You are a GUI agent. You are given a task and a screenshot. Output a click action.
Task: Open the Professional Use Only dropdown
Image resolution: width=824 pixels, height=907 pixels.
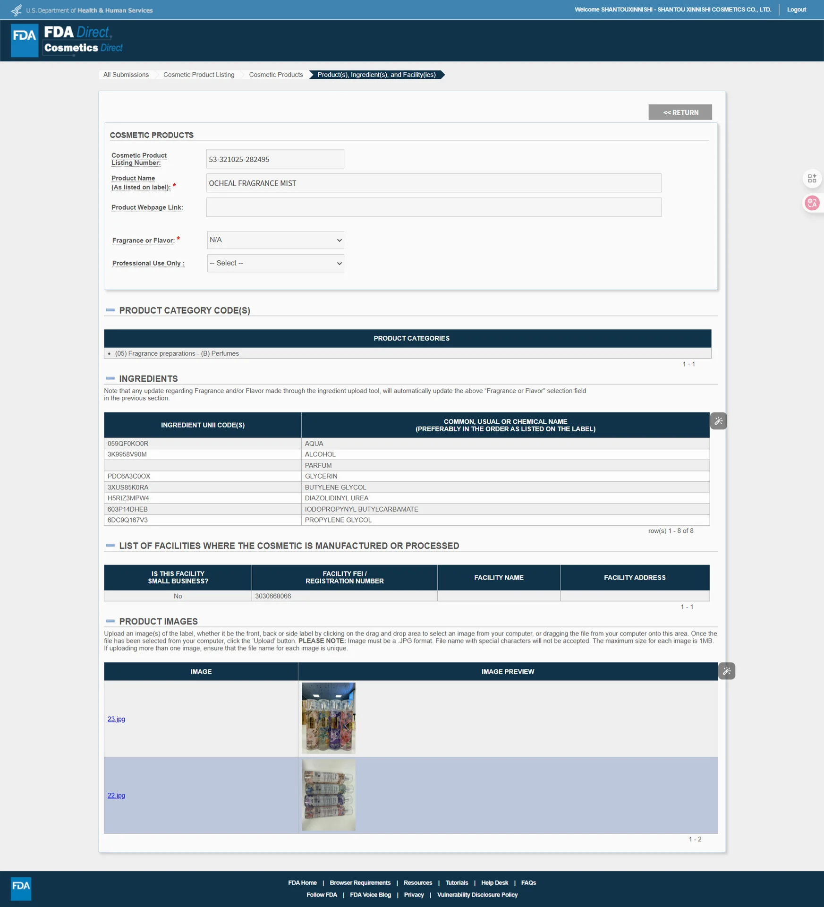[x=276, y=263]
